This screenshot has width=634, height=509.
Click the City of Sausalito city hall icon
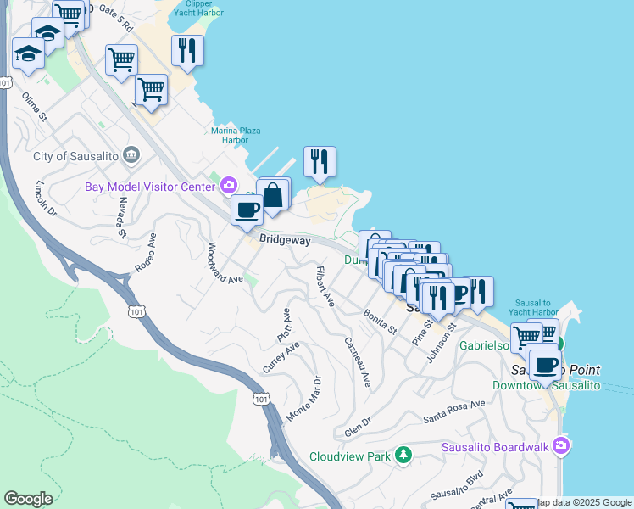point(132,155)
